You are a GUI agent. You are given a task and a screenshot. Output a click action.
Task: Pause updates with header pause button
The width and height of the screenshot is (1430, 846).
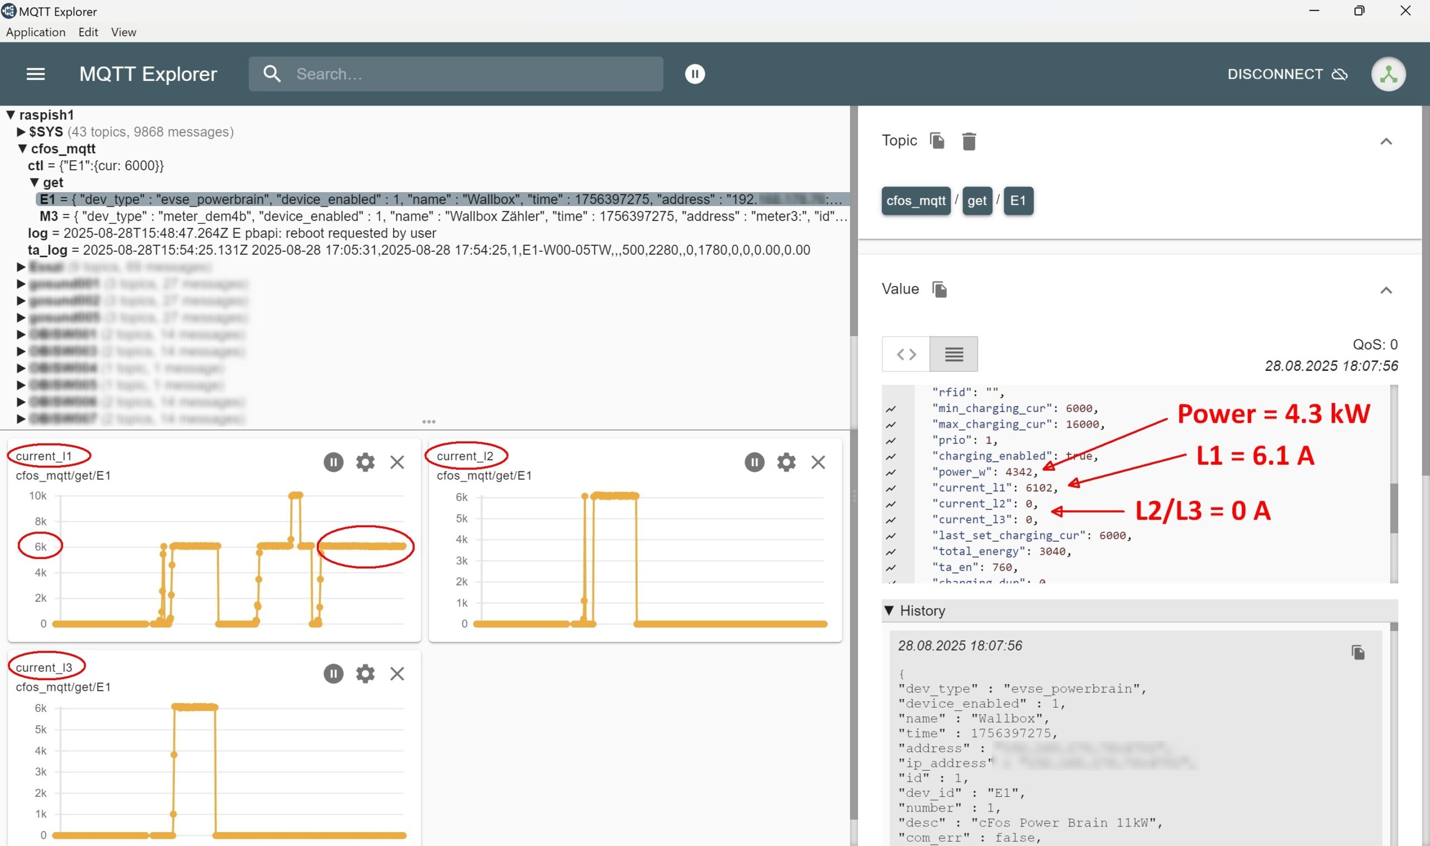point(694,74)
